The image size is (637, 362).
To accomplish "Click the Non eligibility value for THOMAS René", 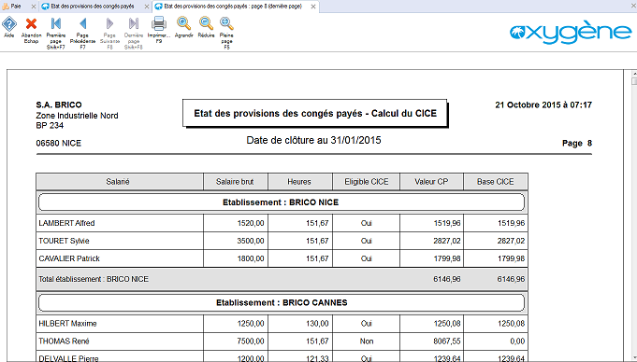I will (366, 341).
